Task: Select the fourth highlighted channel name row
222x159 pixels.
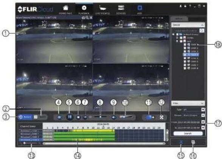Action: pos(31,140)
